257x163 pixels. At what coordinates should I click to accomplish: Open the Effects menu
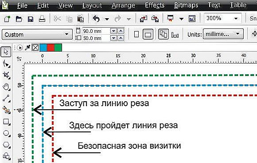pyautogui.click(x=155, y=5)
